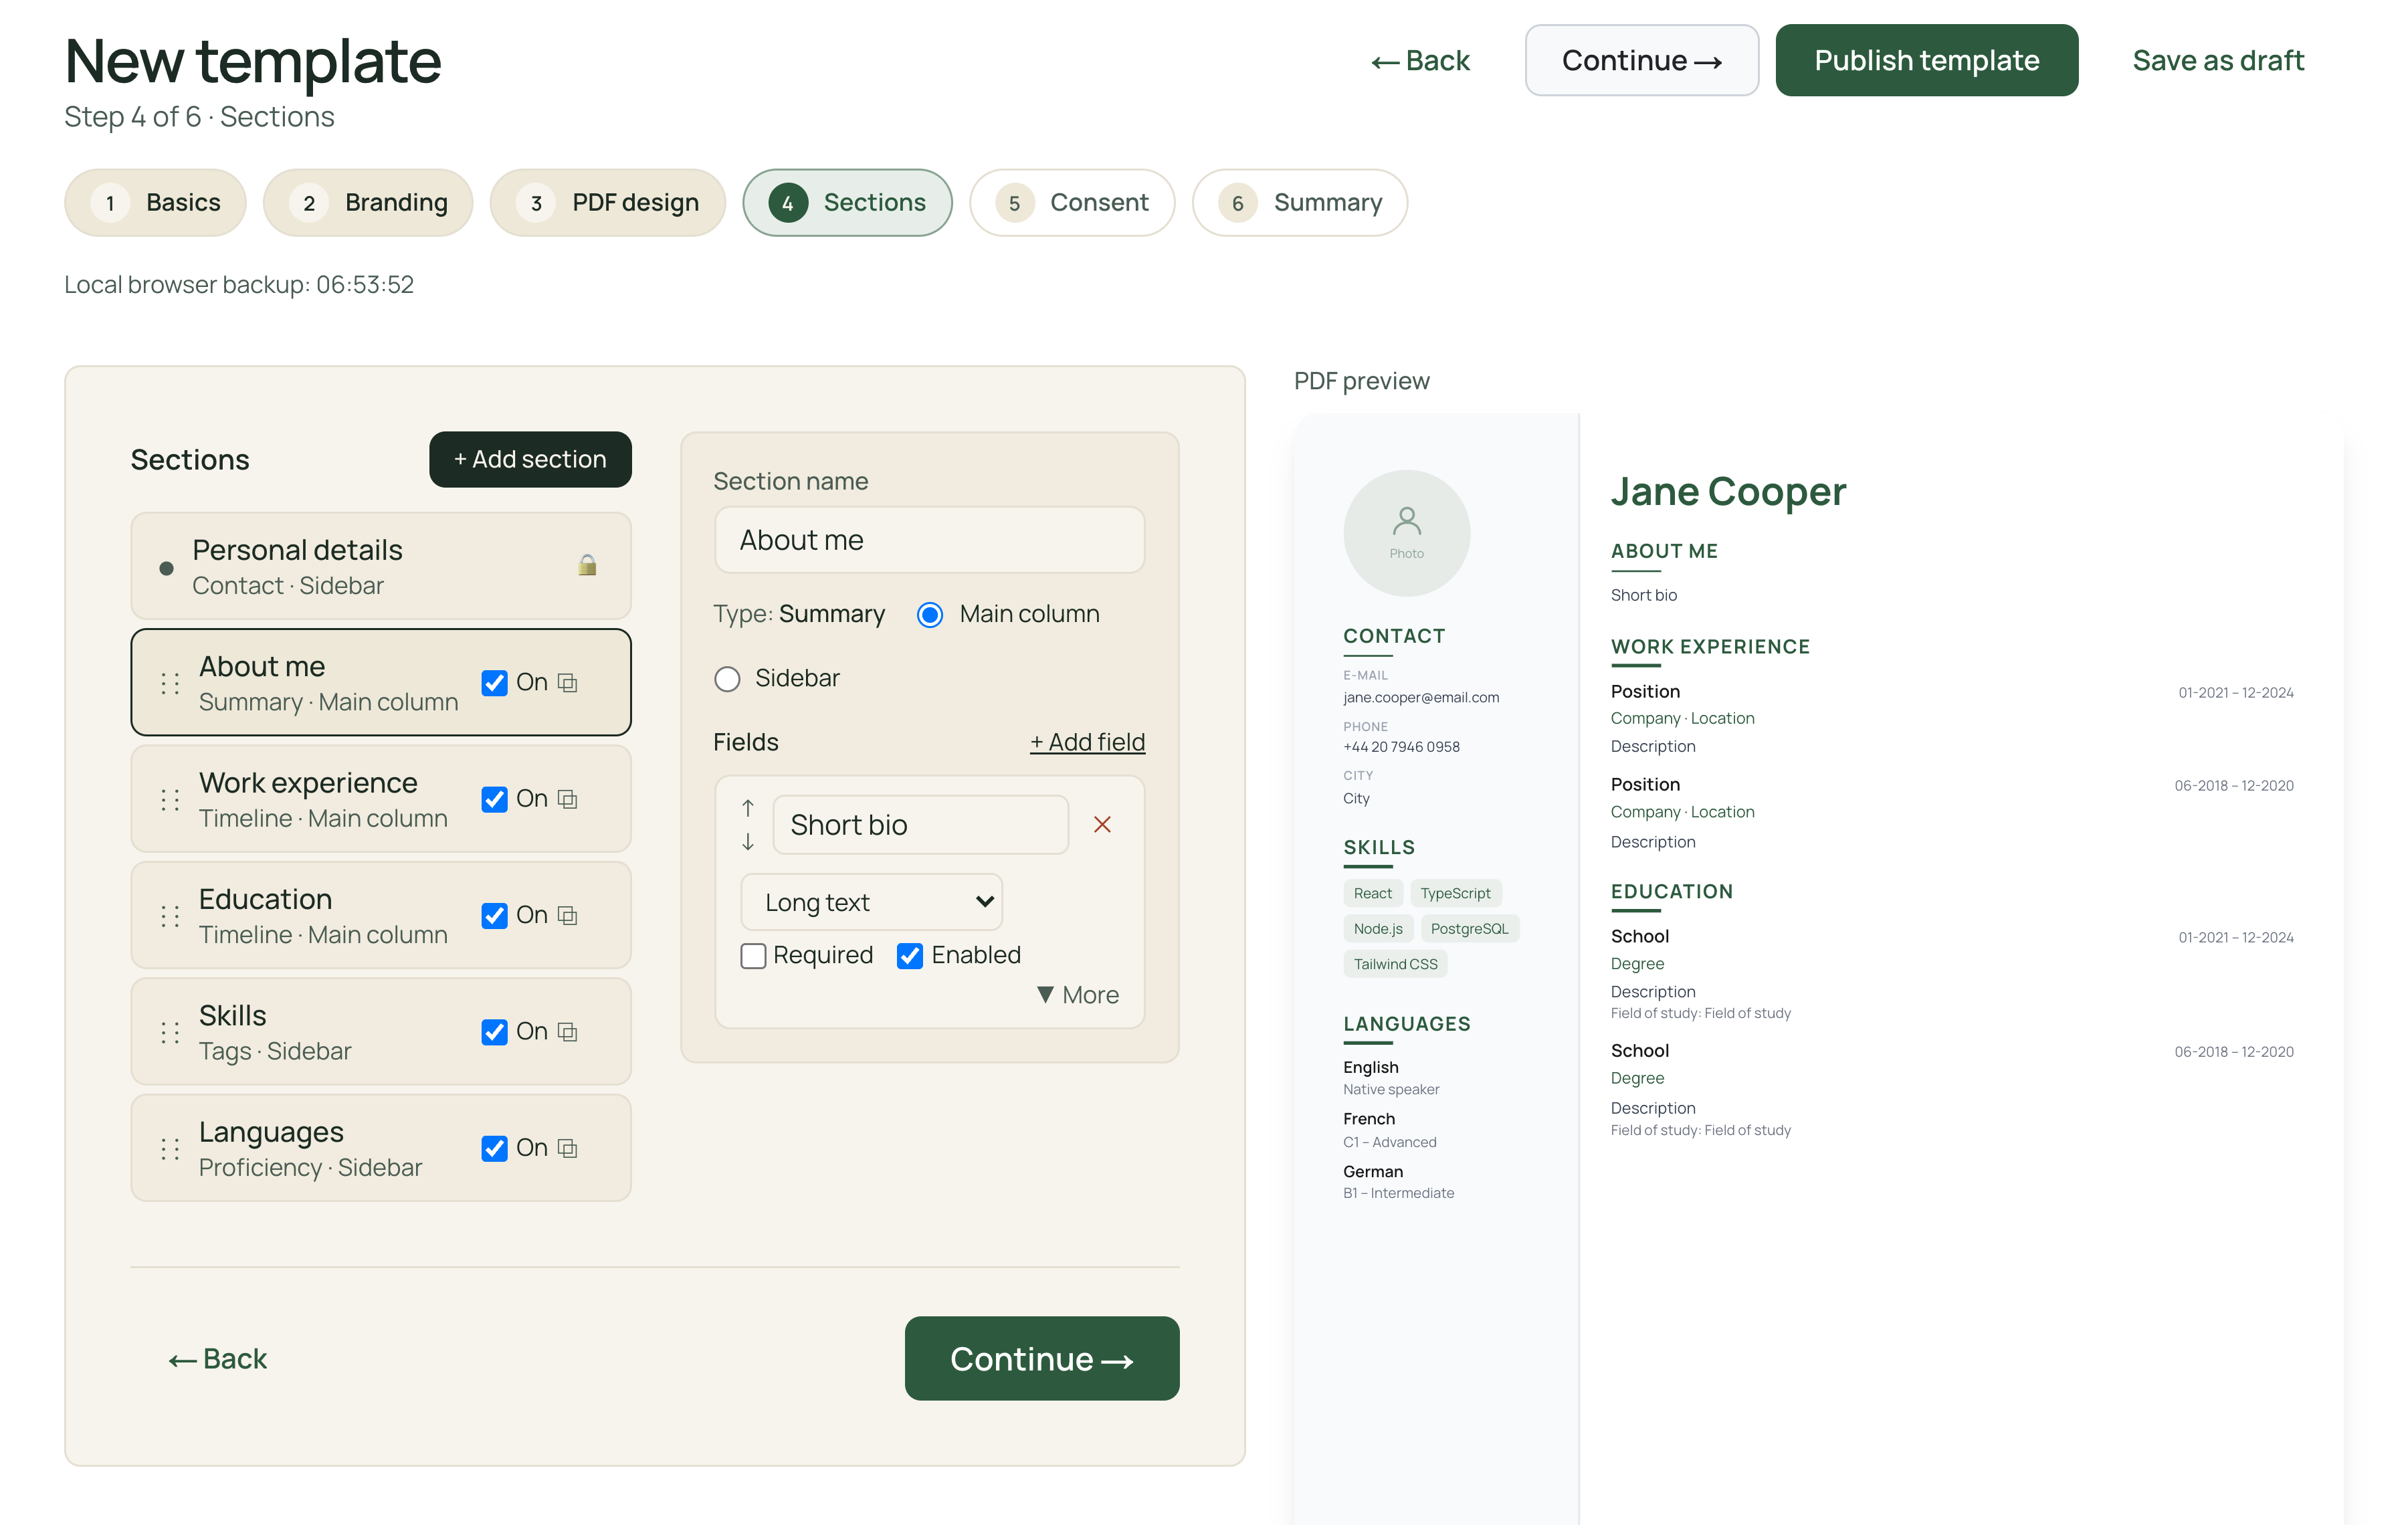
Task: Toggle About me section On checkbox
Action: 494,683
